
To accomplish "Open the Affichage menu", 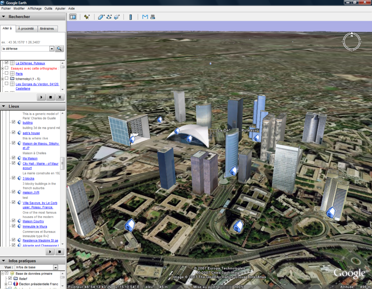I will coord(35,8).
